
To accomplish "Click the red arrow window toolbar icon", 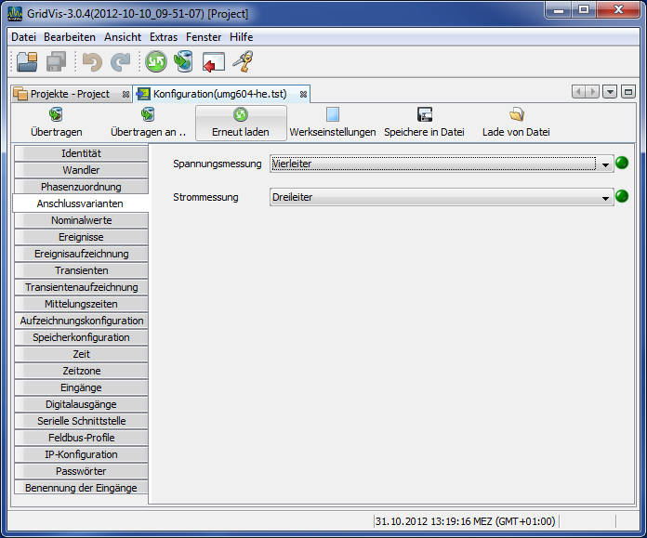I will 213,62.
